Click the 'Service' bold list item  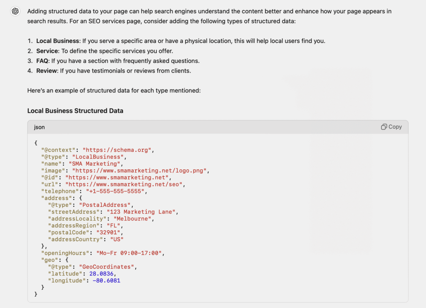(x=47, y=51)
